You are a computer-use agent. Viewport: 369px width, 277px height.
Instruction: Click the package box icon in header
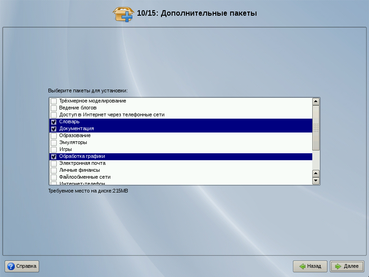coord(123,14)
